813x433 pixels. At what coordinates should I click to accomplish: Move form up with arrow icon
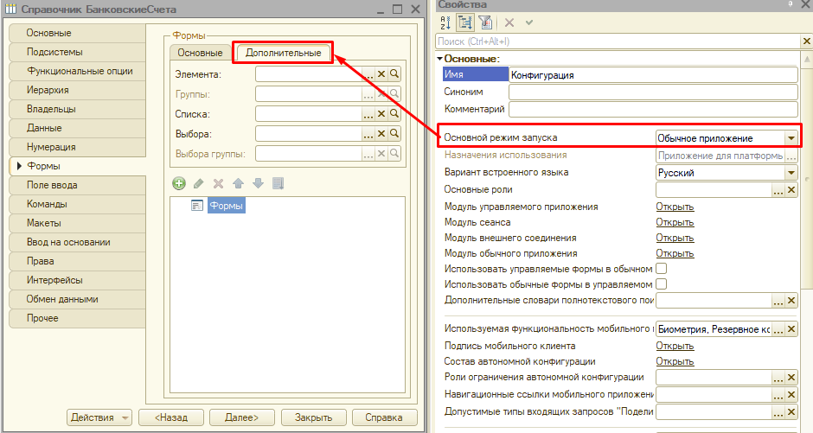pyautogui.click(x=238, y=183)
